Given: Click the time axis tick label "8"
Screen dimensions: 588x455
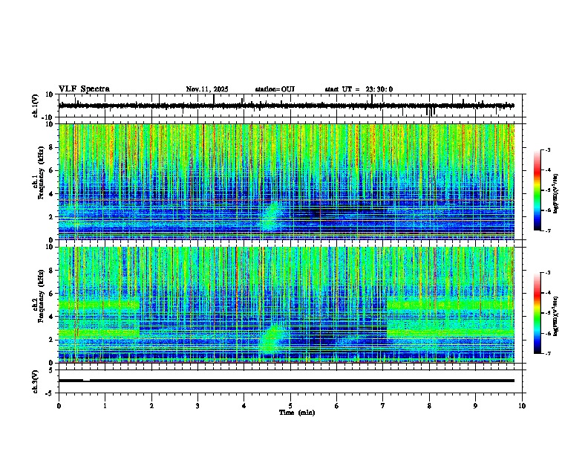Looking at the screenshot, I should [429, 406].
